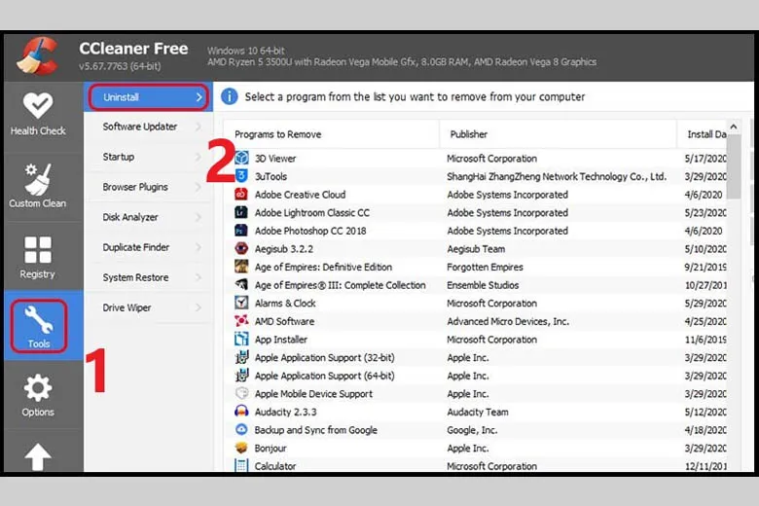759x506 pixels.
Task: Select the Ensemble Studios publisher cell
Action: 483,285
